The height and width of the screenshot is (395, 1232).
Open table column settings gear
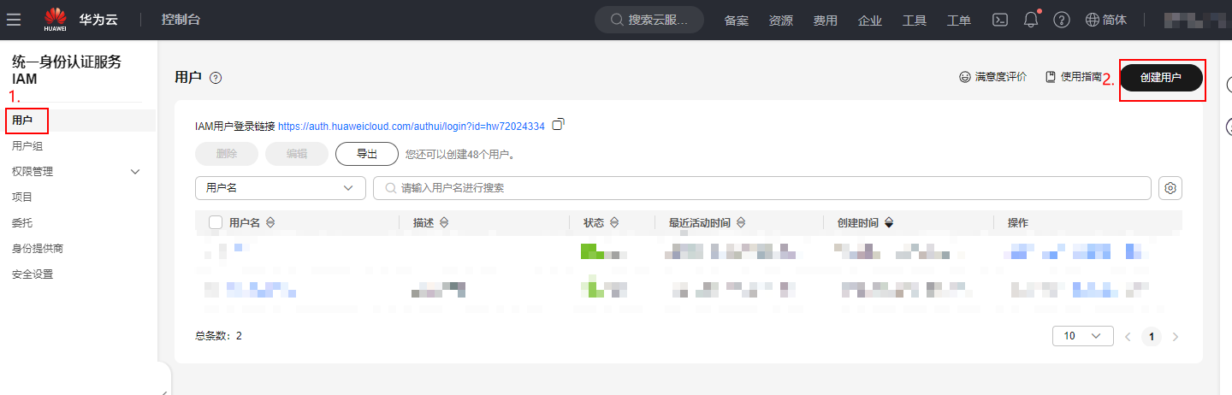[x=1170, y=188]
